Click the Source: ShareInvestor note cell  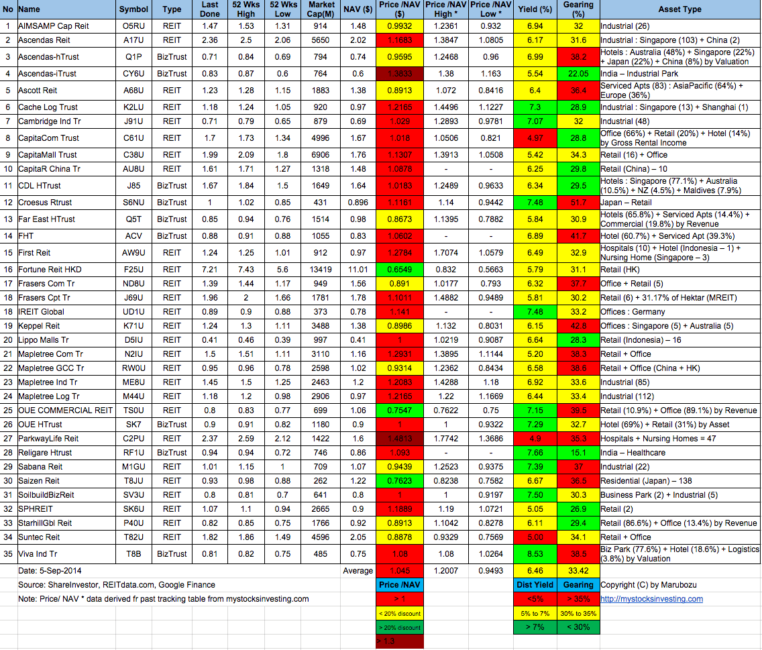tap(117, 586)
